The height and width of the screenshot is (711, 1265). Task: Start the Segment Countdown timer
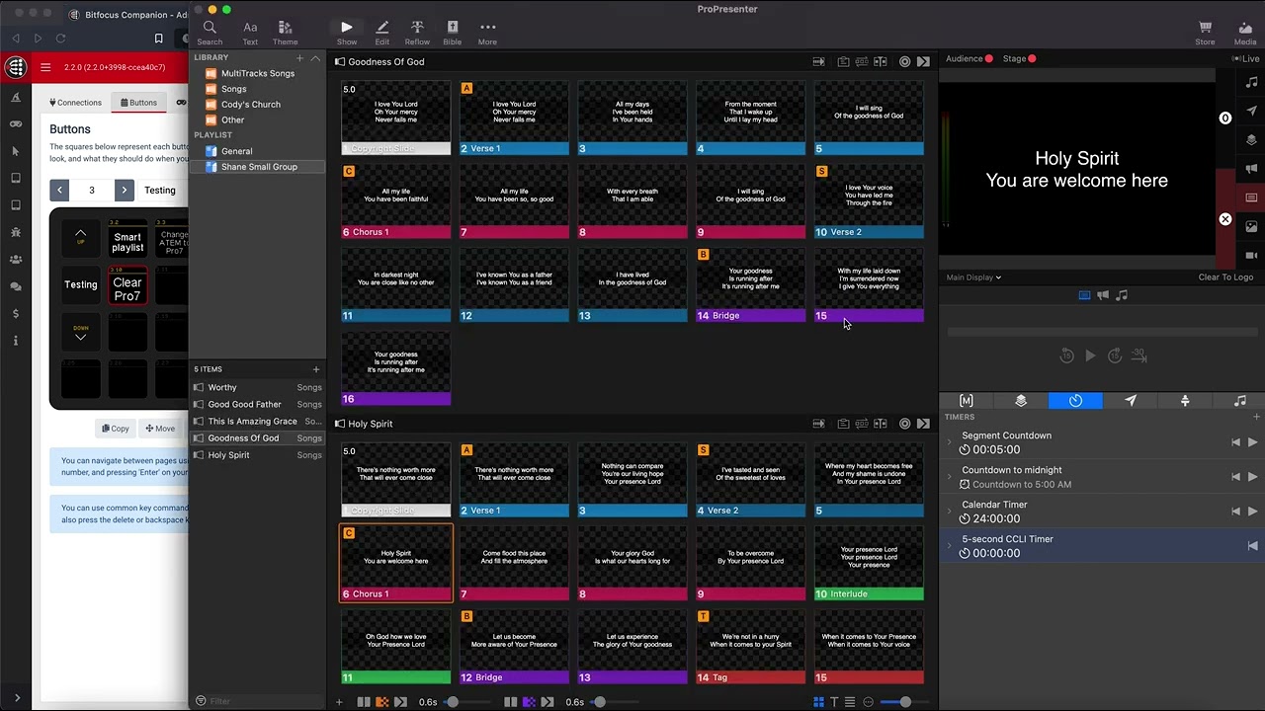pos(1253,442)
